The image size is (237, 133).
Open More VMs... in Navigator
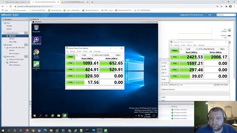13,42
